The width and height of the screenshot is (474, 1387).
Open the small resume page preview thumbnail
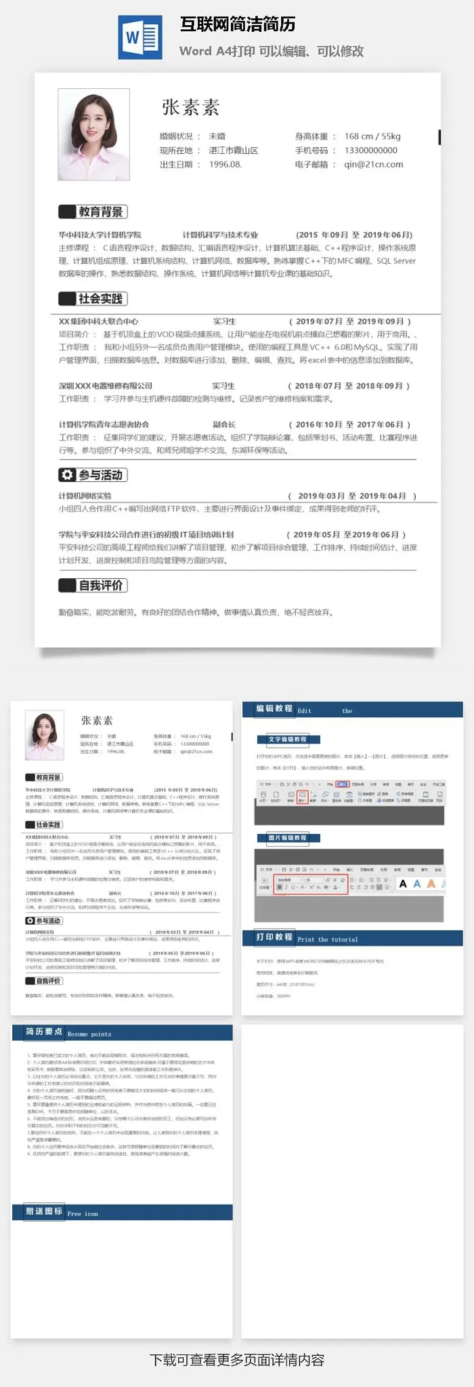click(123, 858)
